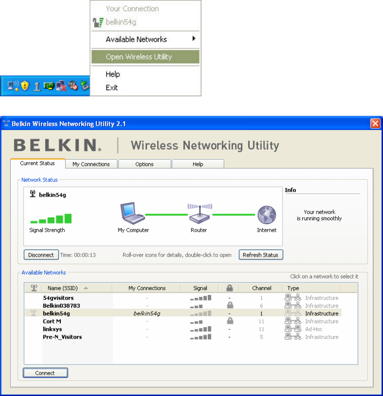Click the Infrastructure icon on Pre-N_Visitors row
Screen dimensions: 383x396
click(x=293, y=337)
